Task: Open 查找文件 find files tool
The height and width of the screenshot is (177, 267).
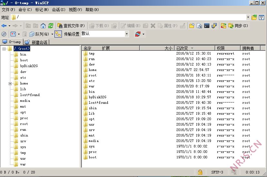Action: pyautogui.click(x=71, y=26)
